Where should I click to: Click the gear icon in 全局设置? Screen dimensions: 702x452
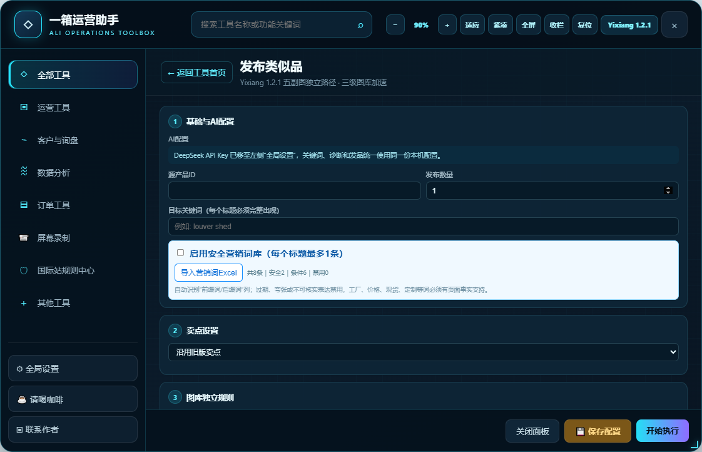coord(19,369)
